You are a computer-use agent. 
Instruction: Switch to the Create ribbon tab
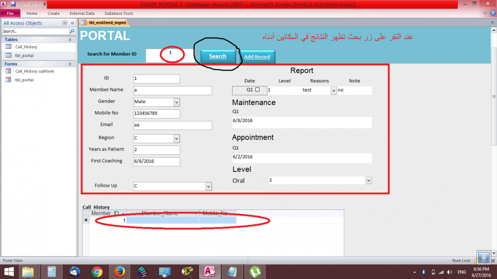coord(54,13)
